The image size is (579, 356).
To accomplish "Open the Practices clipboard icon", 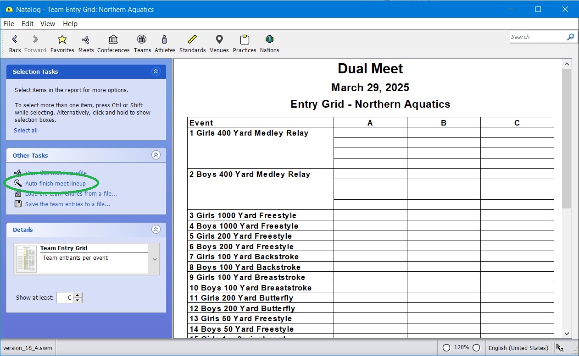I will [x=244, y=40].
